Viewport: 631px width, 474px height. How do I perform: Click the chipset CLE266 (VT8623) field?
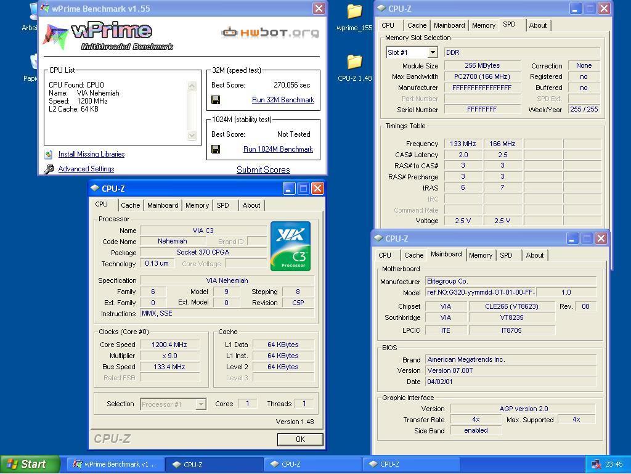512,306
